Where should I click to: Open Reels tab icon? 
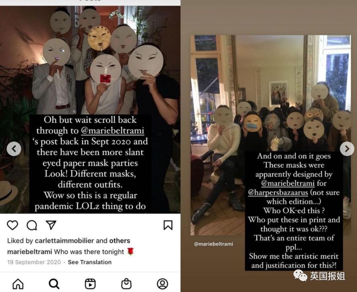pyautogui.click(x=90, y=284)
